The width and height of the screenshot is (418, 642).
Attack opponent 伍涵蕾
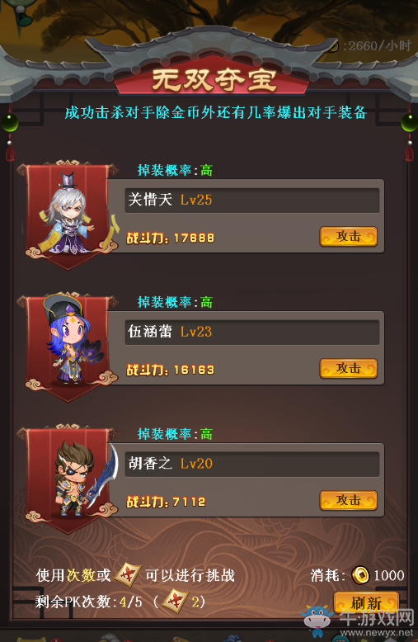click(349, 368)
